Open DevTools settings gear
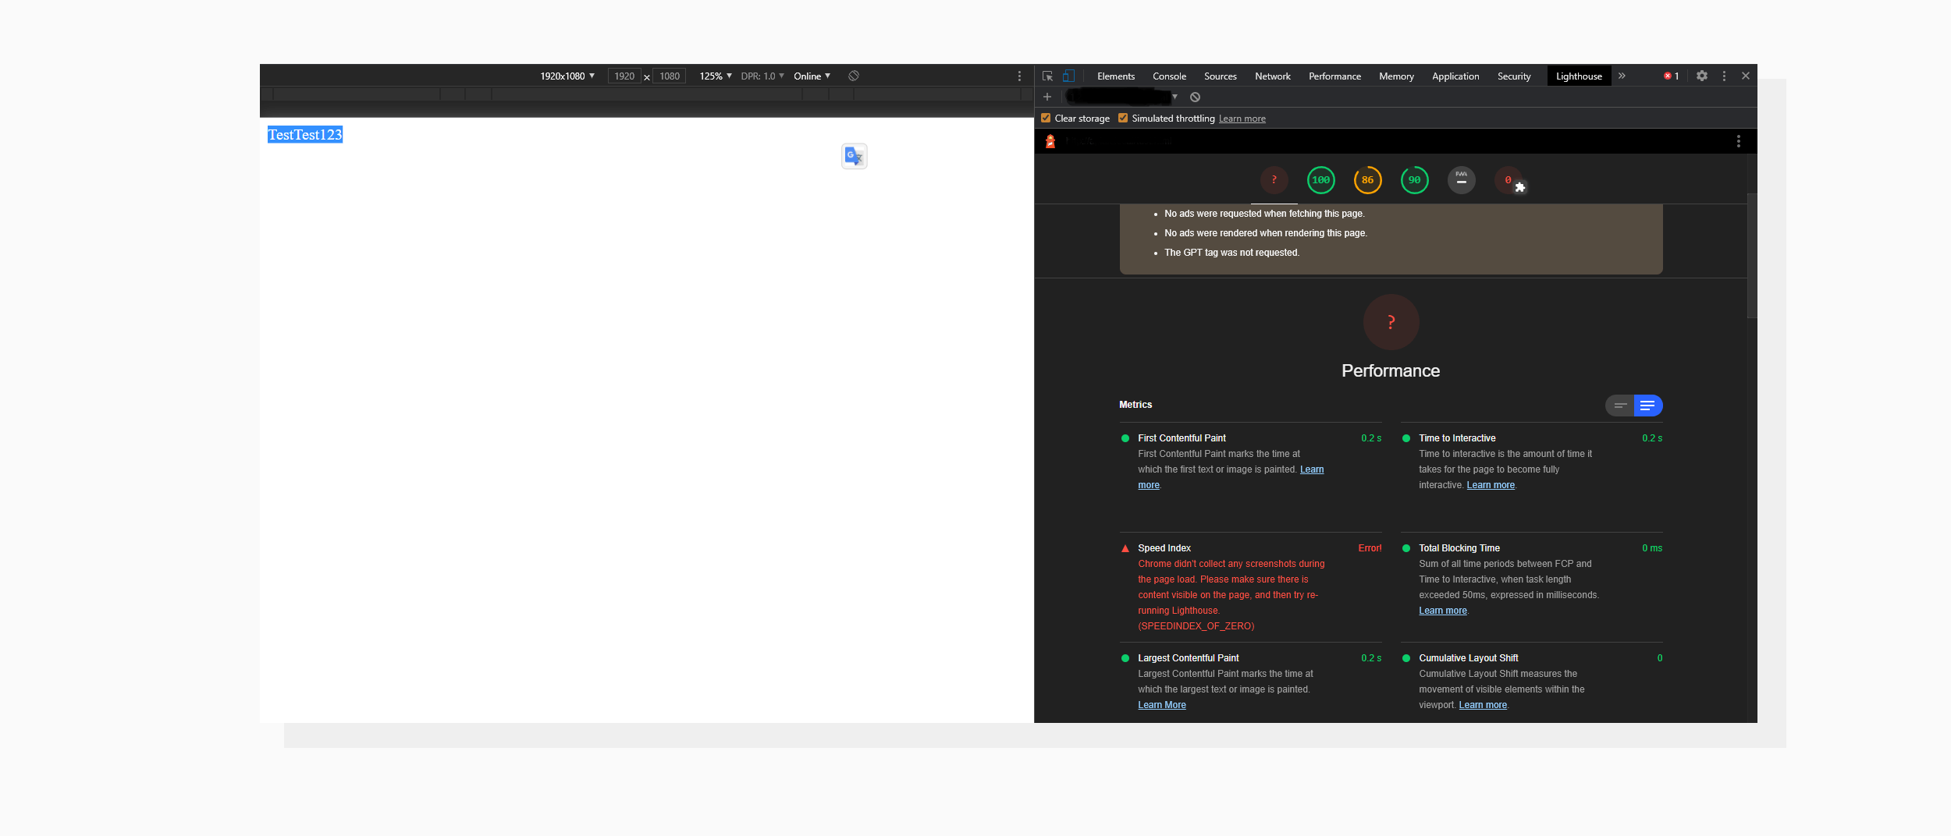Viewport: 1951px width, 836px height. [x=1702, y=76]
